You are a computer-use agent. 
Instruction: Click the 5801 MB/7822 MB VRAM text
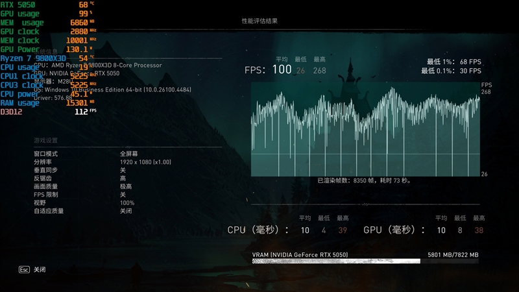453,254
